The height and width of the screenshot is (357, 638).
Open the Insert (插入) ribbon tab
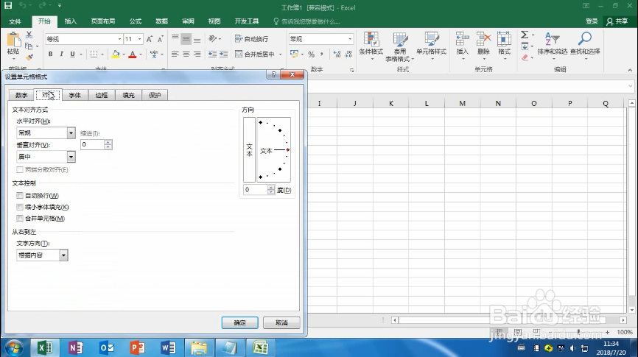click(71, 21)
